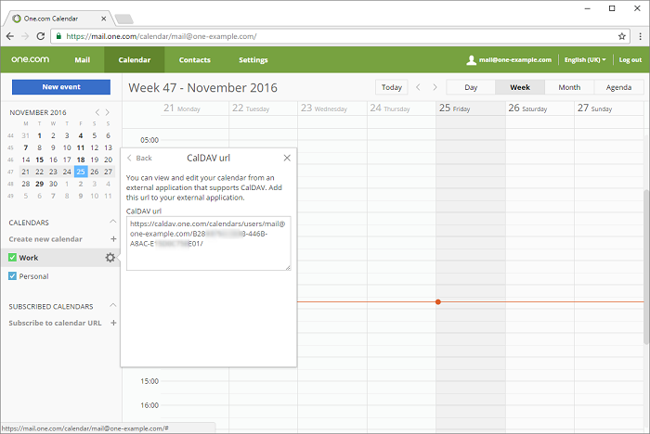Click the New event button

click(x=61, y=87)
